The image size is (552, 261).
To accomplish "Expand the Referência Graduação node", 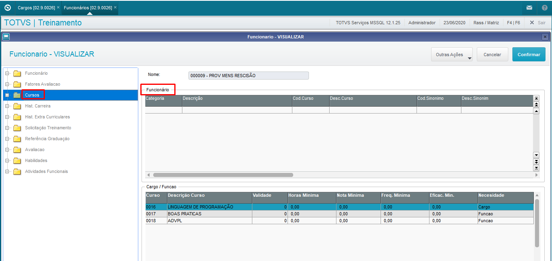I will [7, 139].
